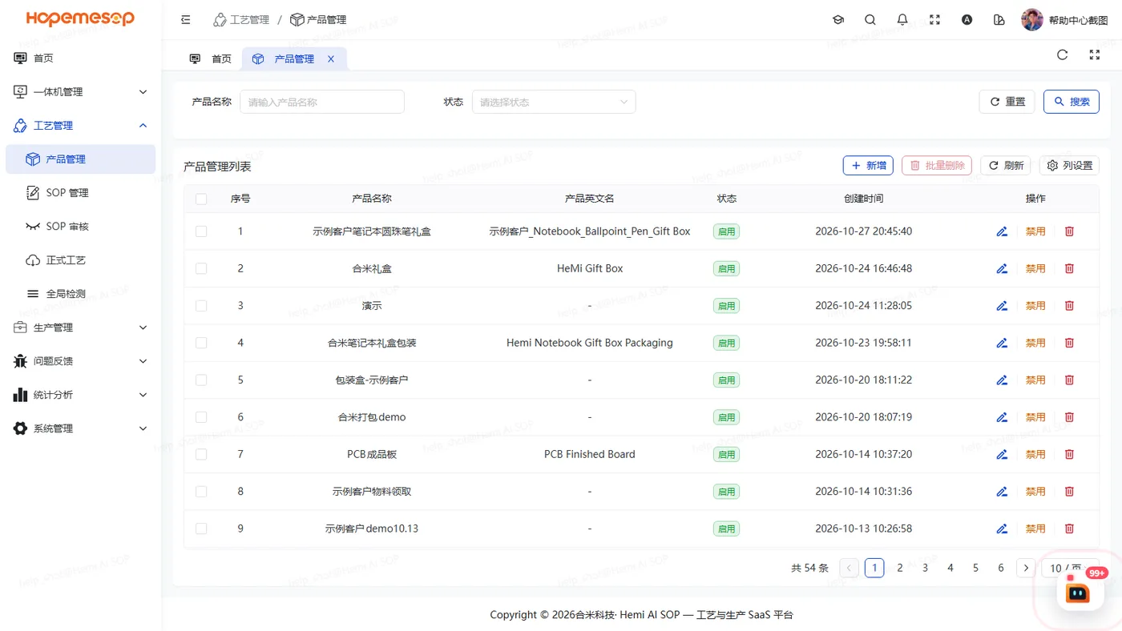Screen dimensions: 1122x631
Task: Open SOP 管理 in the sidebar
Action: pyautogui.click(x=80, y=193)
